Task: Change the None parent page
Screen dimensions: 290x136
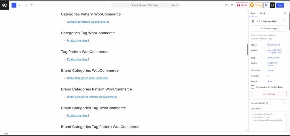Action: tap(270, 81)
